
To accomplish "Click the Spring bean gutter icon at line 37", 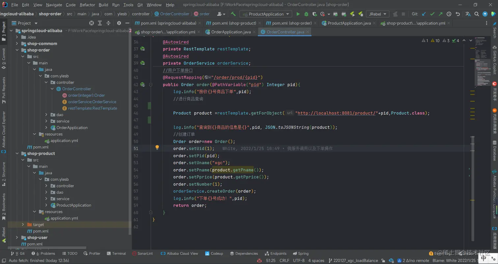I will (143, 49).
